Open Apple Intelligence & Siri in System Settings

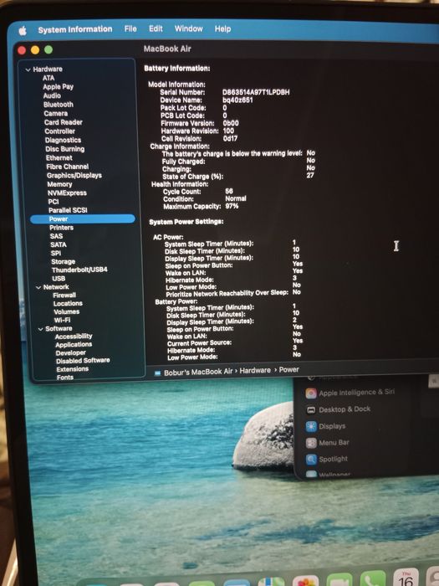point(350,393)
